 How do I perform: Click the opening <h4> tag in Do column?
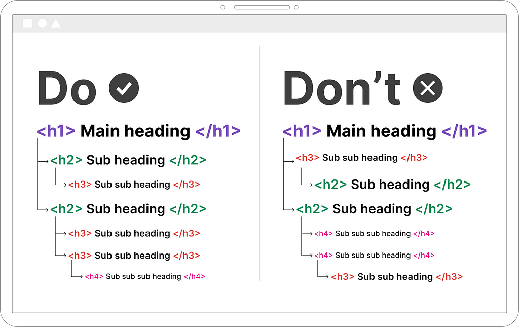pos(94,276)
